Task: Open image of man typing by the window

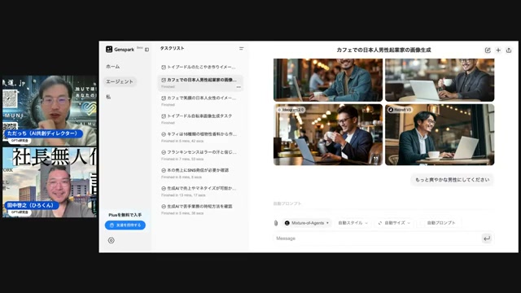Action: (x=440, y=134)
